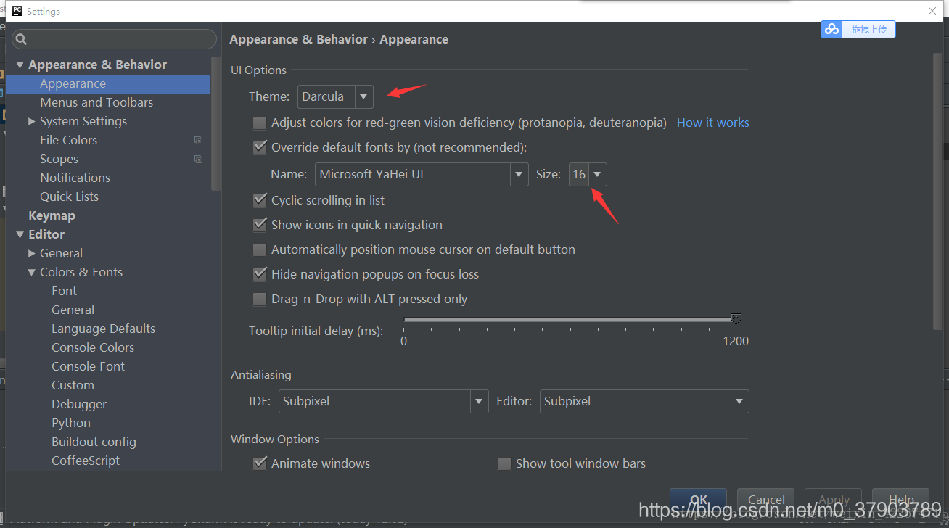Open the font Size dropdown showing 16
Screen dimensions: 949x528
pyautogui.click(x=588, y=174)
